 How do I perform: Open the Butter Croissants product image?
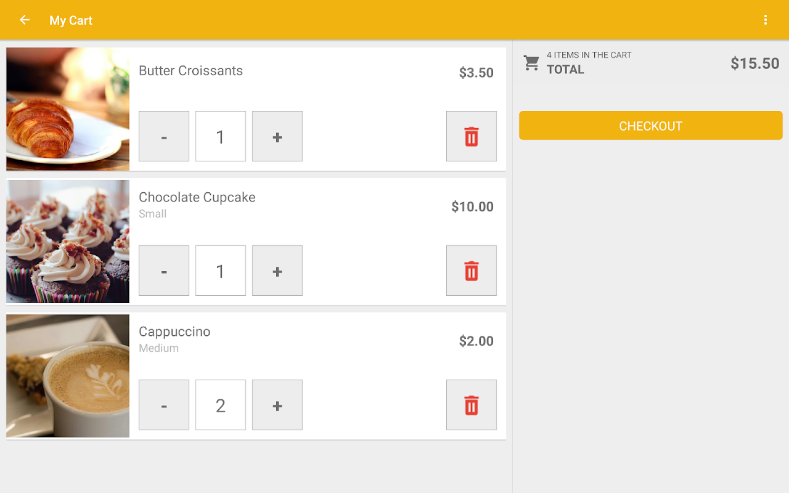coord(68,109)
